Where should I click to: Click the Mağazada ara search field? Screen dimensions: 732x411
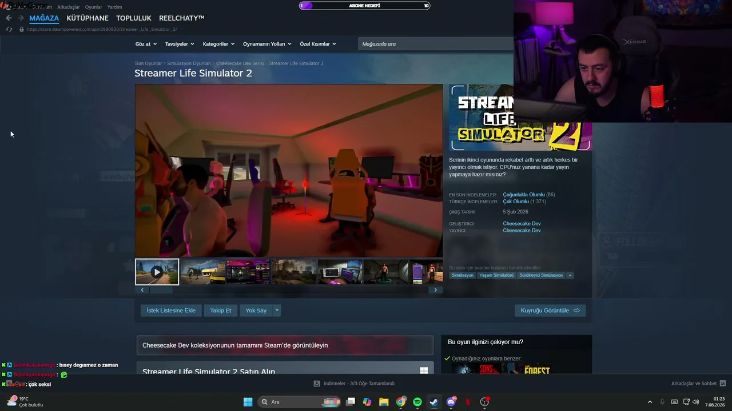click(x=436, y=44)
